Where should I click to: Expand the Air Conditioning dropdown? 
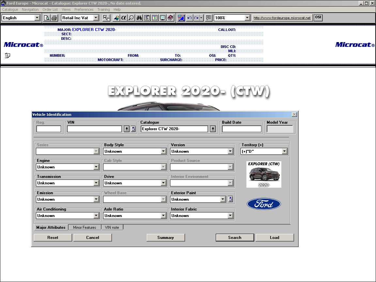pyautogui.click(x=96, y=215)
